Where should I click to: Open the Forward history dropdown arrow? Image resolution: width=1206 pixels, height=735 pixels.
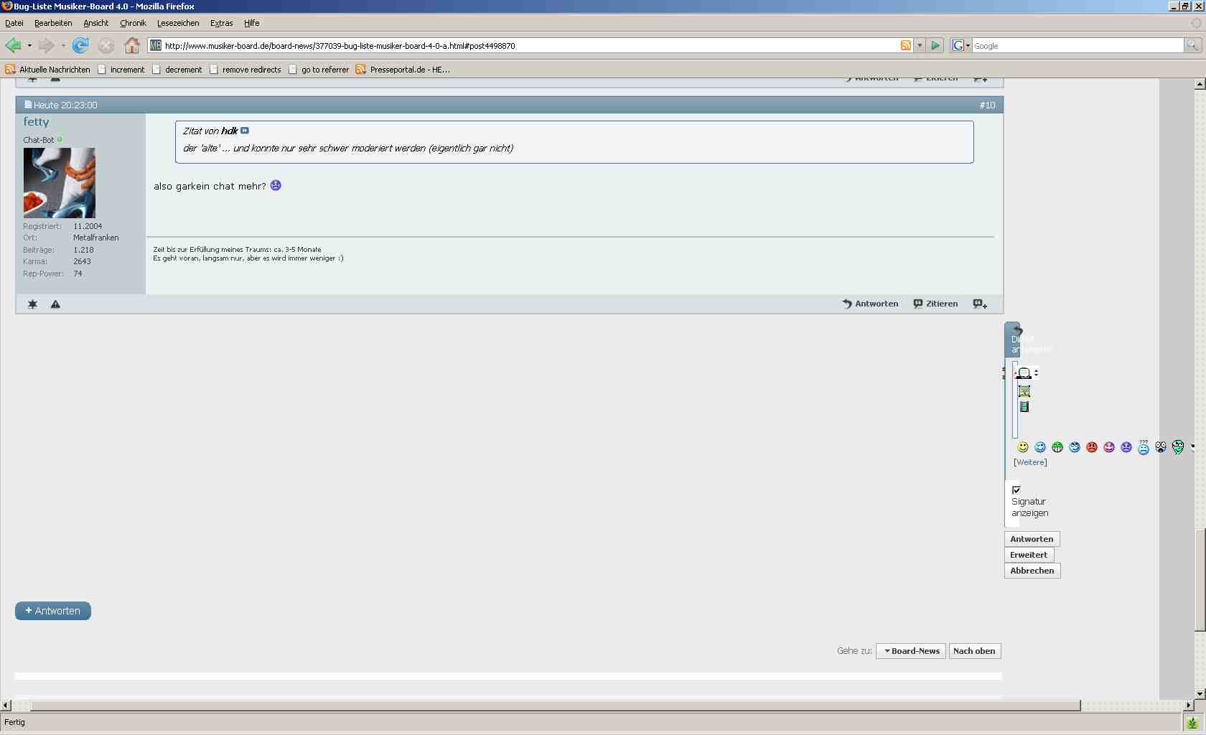click(x=63, y=46)
